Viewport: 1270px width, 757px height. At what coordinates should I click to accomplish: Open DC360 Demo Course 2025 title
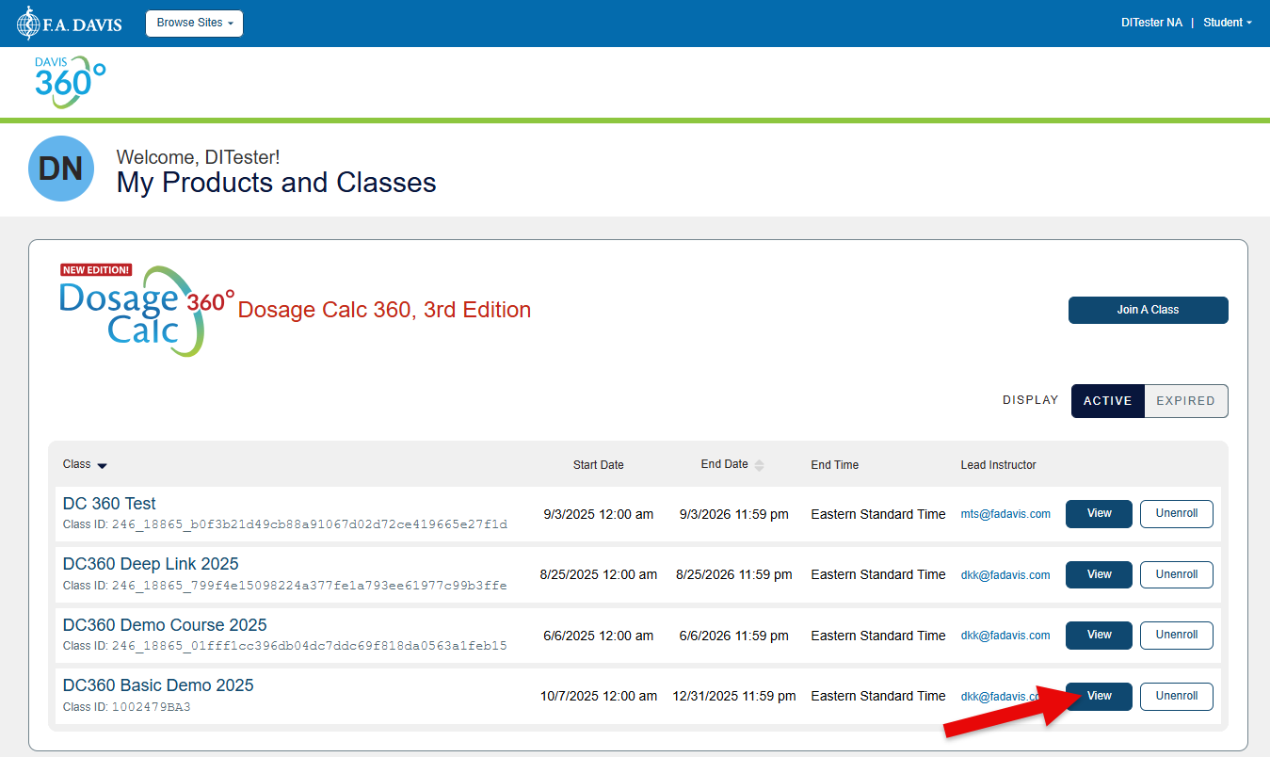coord(165,625)
